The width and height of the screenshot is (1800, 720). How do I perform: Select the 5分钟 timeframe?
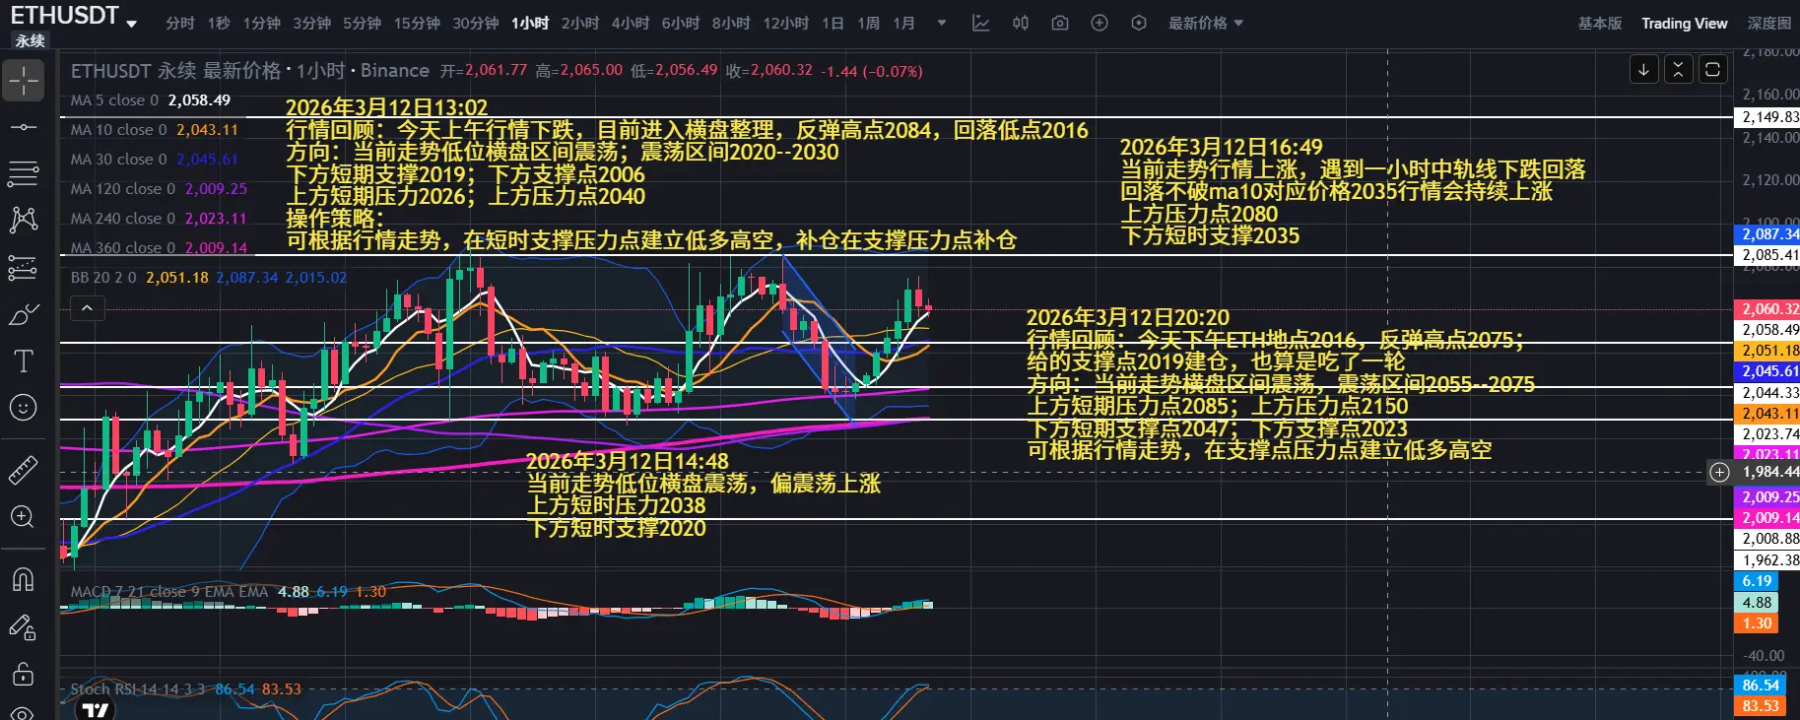[362, 23]
